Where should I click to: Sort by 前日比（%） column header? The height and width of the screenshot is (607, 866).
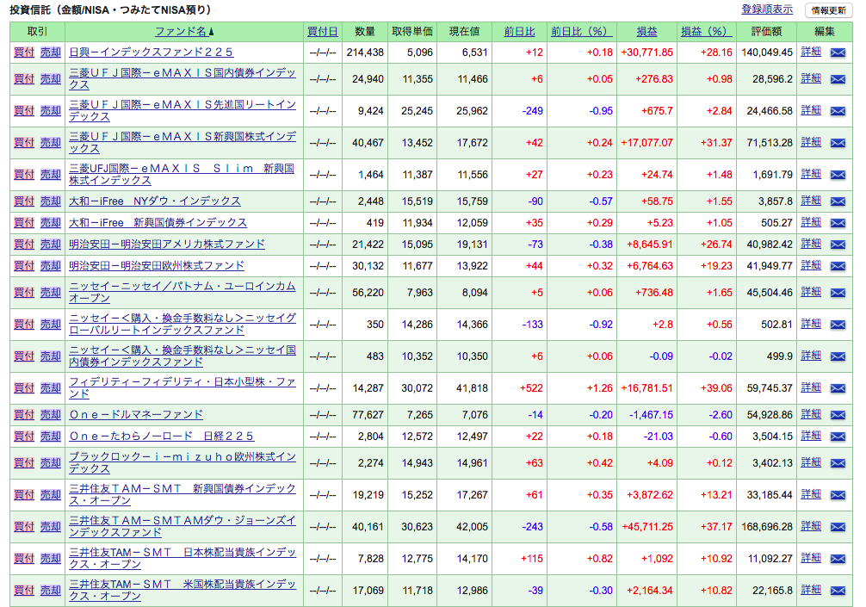coord(581,32)
